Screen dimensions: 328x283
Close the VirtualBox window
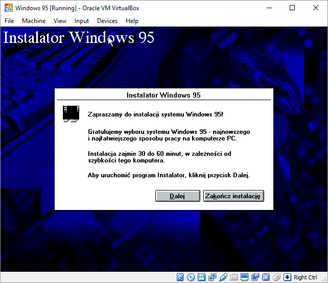pos(316,8)
